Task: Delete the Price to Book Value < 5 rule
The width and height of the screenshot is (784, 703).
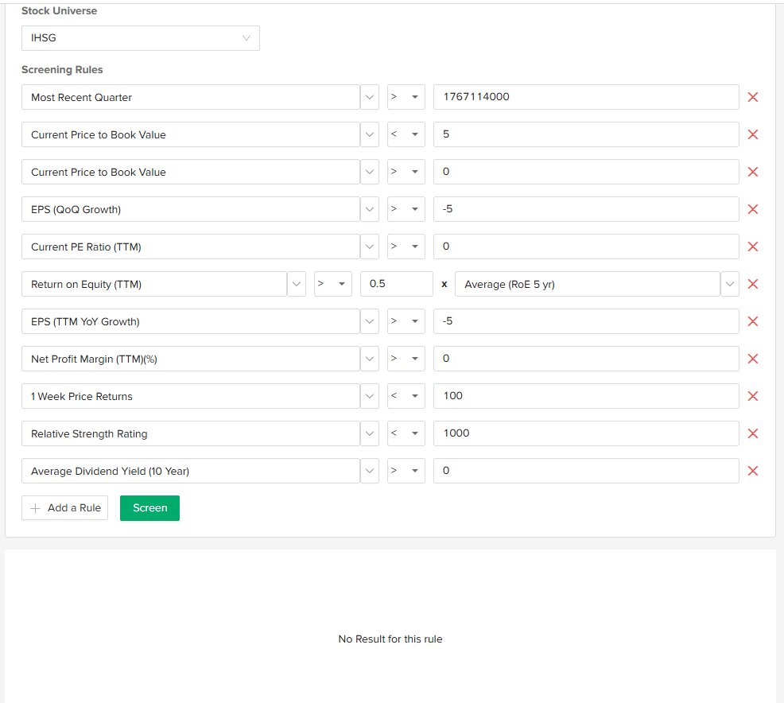Action: point(752,134)
